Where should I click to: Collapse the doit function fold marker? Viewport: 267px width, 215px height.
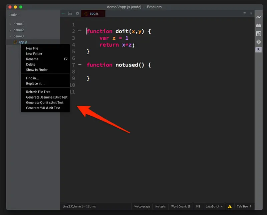pyautogui.click(x=80, y=31)
